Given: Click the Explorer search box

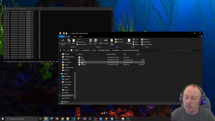Looking at the screenshot, I should (183, 50).
